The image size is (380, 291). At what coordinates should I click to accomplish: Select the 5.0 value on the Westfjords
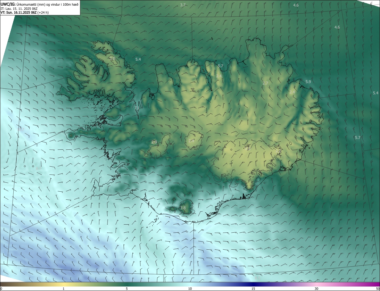112,59
